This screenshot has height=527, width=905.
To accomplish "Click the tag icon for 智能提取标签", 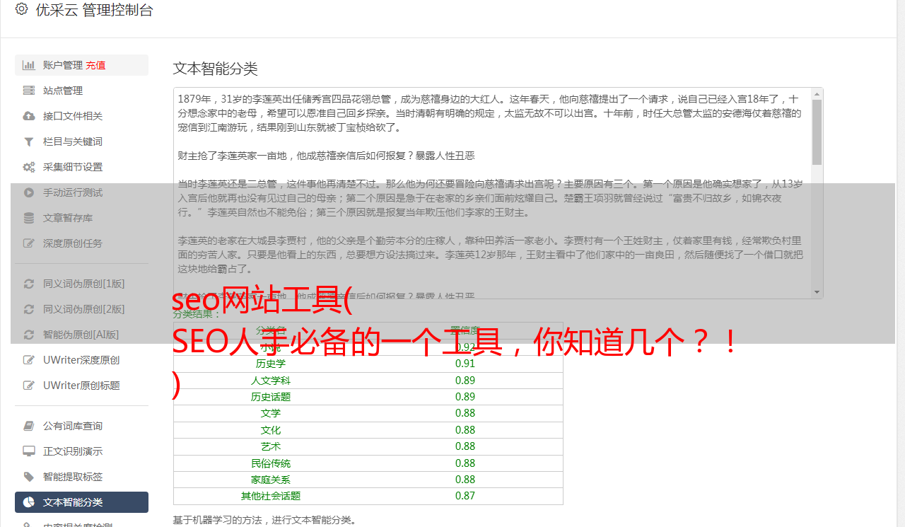I will [x=29, y=477].
